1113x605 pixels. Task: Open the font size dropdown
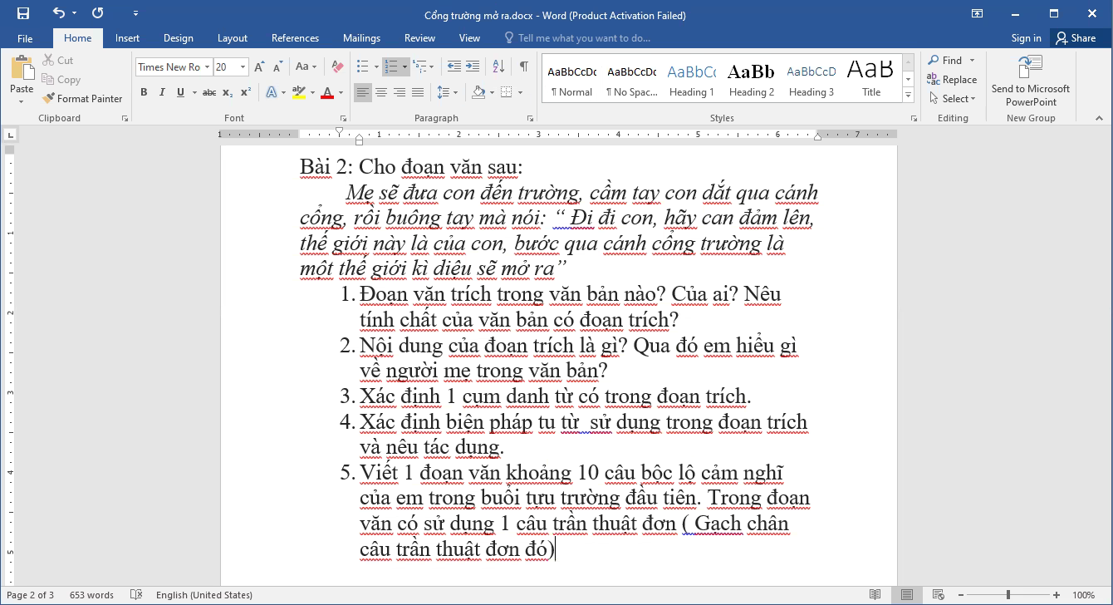[x=243, y=67]
